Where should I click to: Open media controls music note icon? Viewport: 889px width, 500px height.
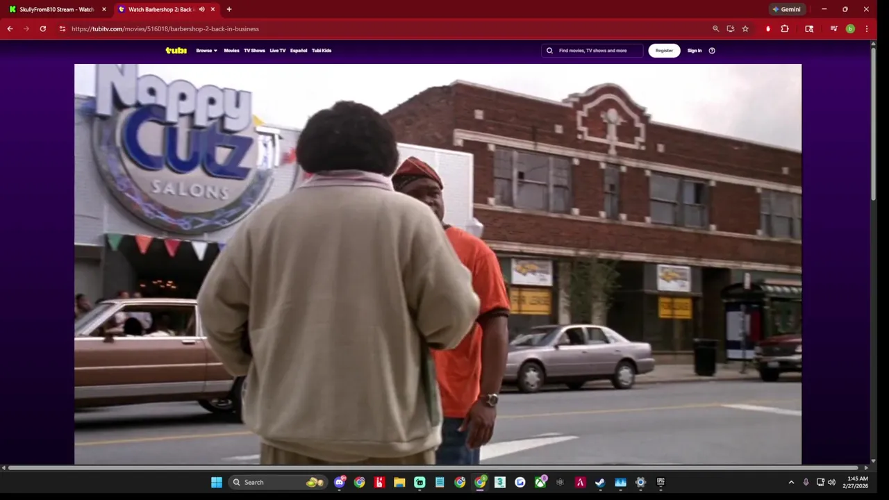[833, 28]
